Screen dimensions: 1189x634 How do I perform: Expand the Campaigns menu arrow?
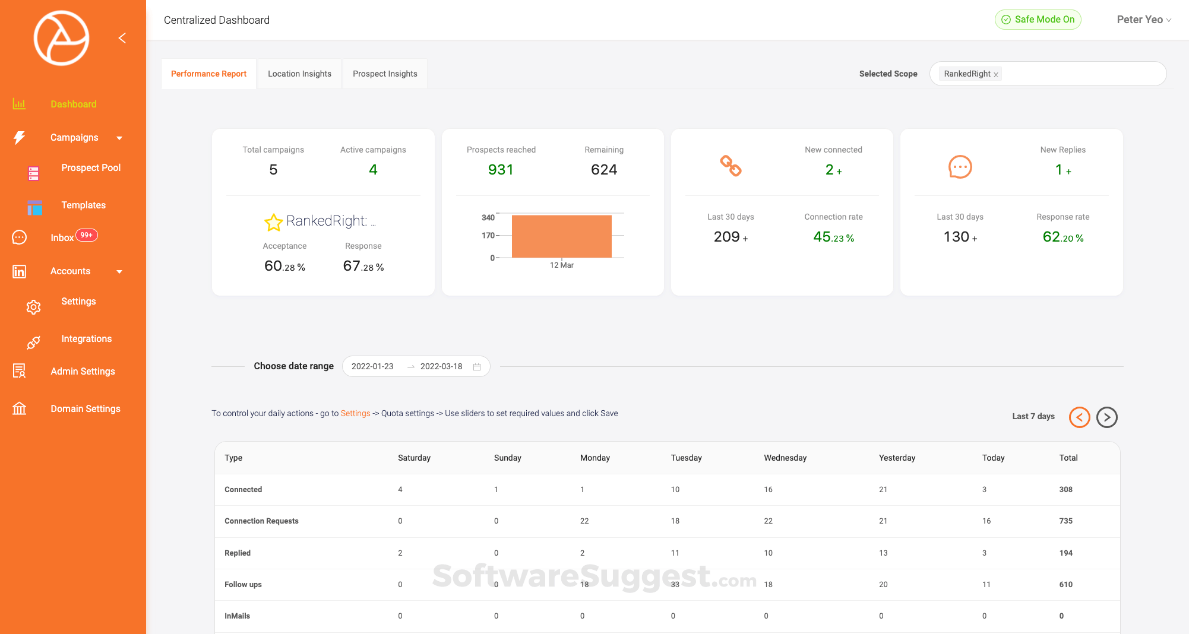[x=119, y=138]
